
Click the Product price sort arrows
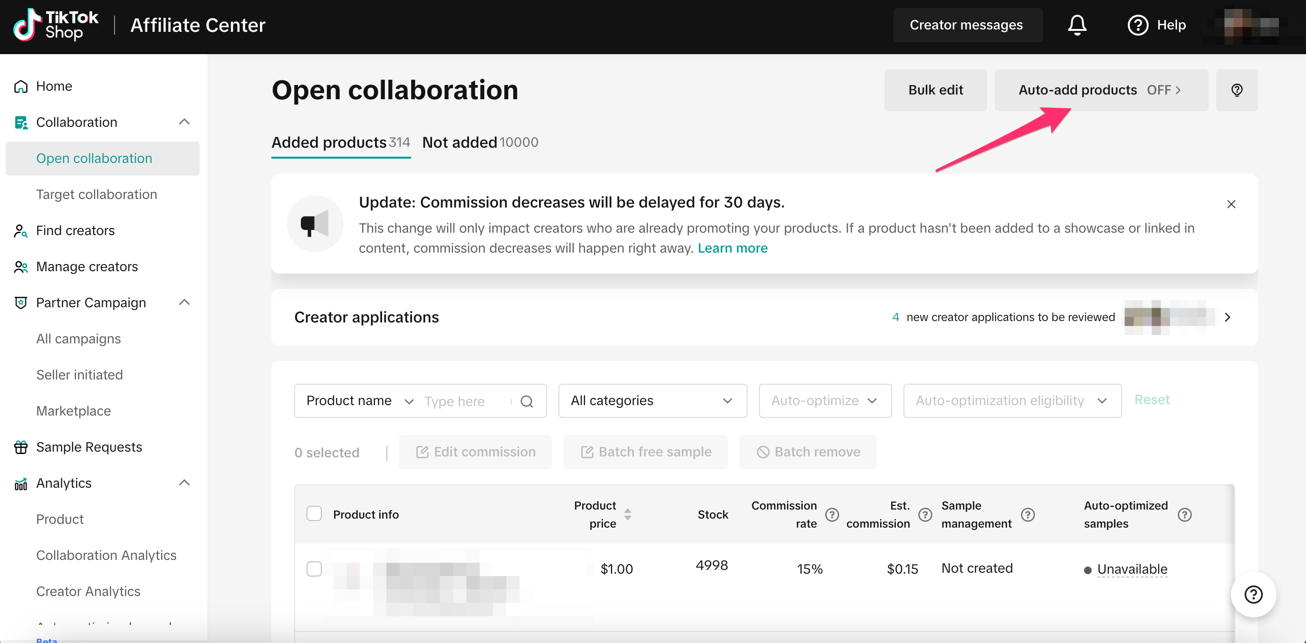tap(628, 514)
